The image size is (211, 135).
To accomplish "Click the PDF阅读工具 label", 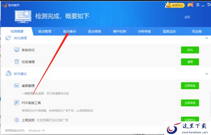I will 31,103.
